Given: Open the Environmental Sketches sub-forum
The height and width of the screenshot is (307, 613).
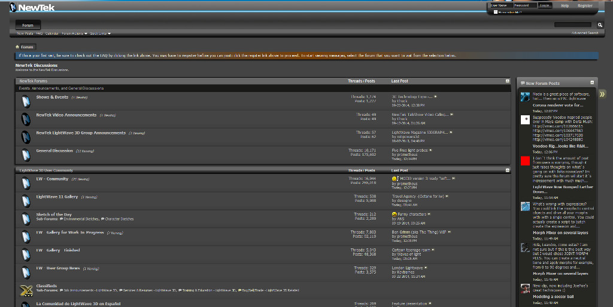Looking at the screenshot, I should (x=81, y=219).
